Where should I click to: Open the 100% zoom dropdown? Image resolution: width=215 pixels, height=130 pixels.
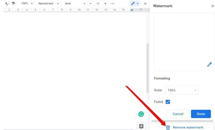point(27,3)
